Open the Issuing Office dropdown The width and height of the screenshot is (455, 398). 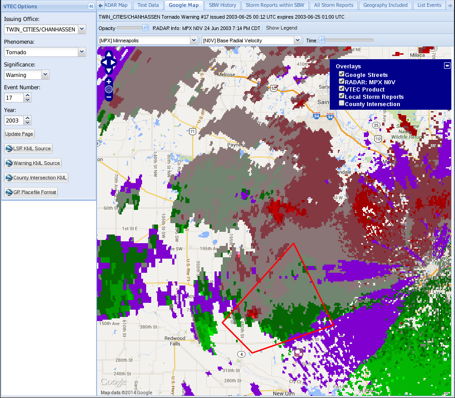pos(82,29)
